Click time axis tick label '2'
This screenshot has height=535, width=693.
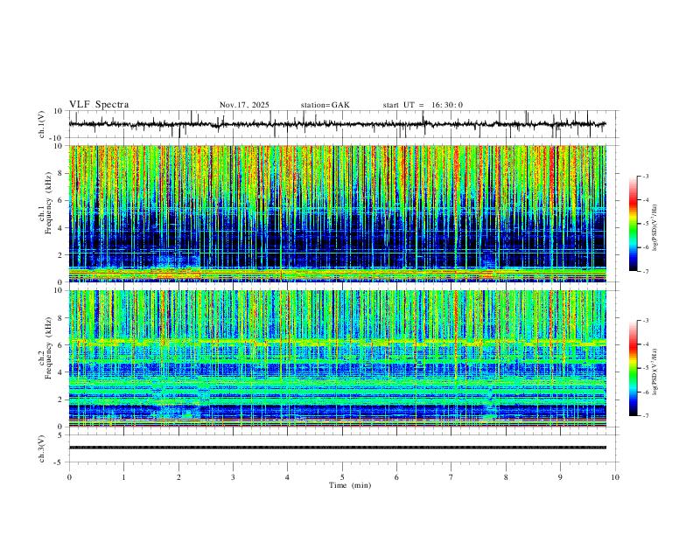(178, 477)
